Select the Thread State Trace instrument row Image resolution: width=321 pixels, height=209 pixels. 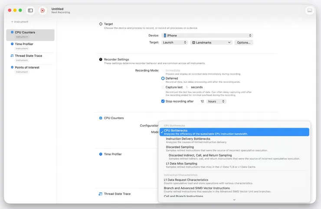pos(30,58)
